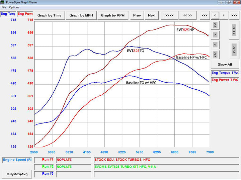Switch view with Graph by RPM
Viewport: 241px width, 180px height.
113,15
